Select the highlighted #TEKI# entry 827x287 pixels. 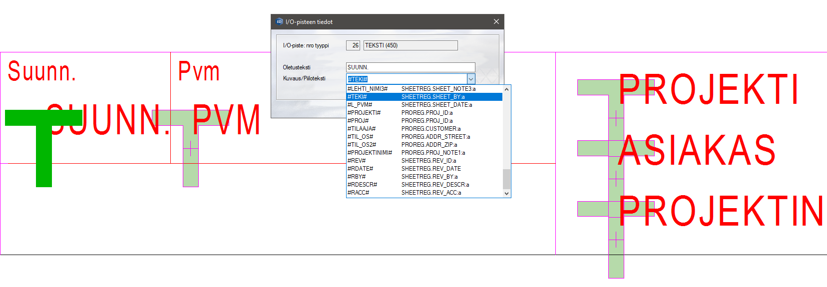(x=424, y=97)
